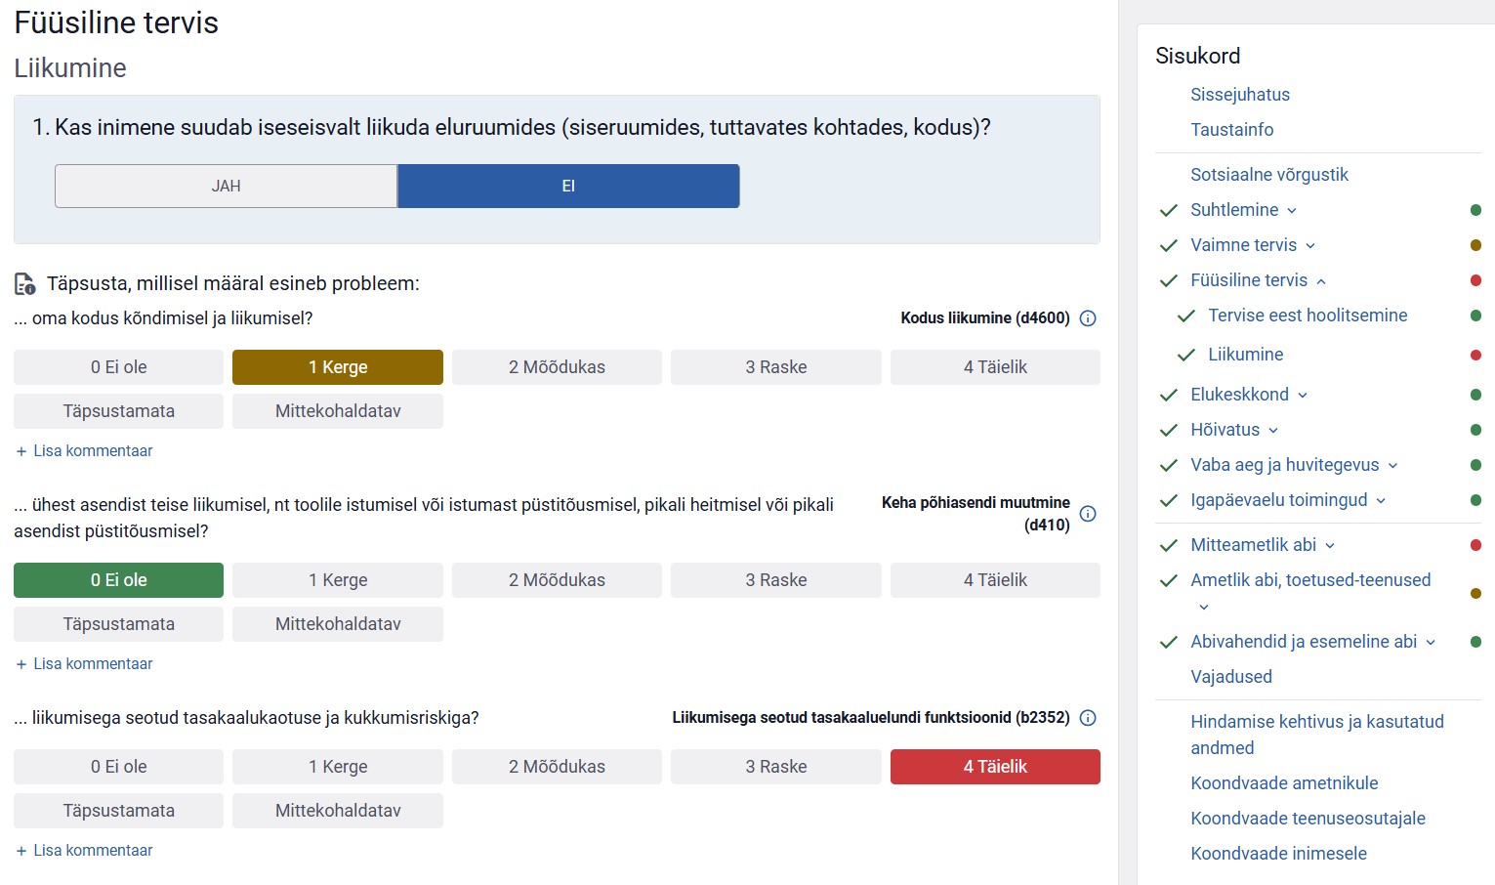This screenshot has height=885, width=1495.
Task: Expand Elukeskkond chevron in contents
Action: tap(1303, 396)
